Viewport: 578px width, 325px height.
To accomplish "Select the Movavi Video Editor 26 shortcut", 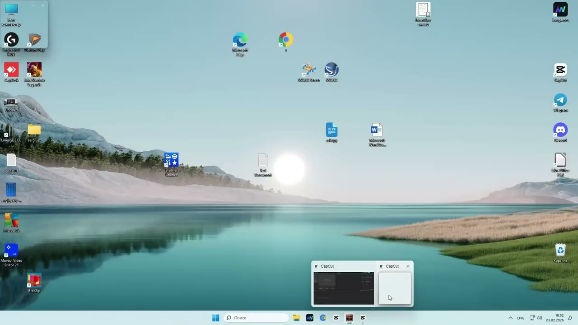I will pos(11,255).
